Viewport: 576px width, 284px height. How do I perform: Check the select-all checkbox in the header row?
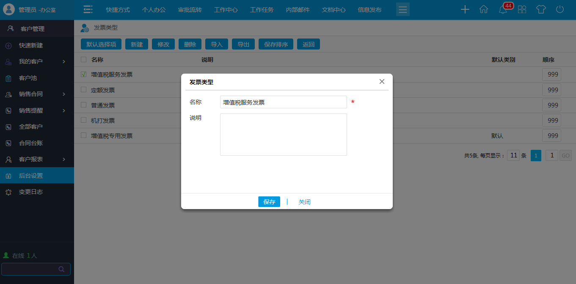click(83, 59)
